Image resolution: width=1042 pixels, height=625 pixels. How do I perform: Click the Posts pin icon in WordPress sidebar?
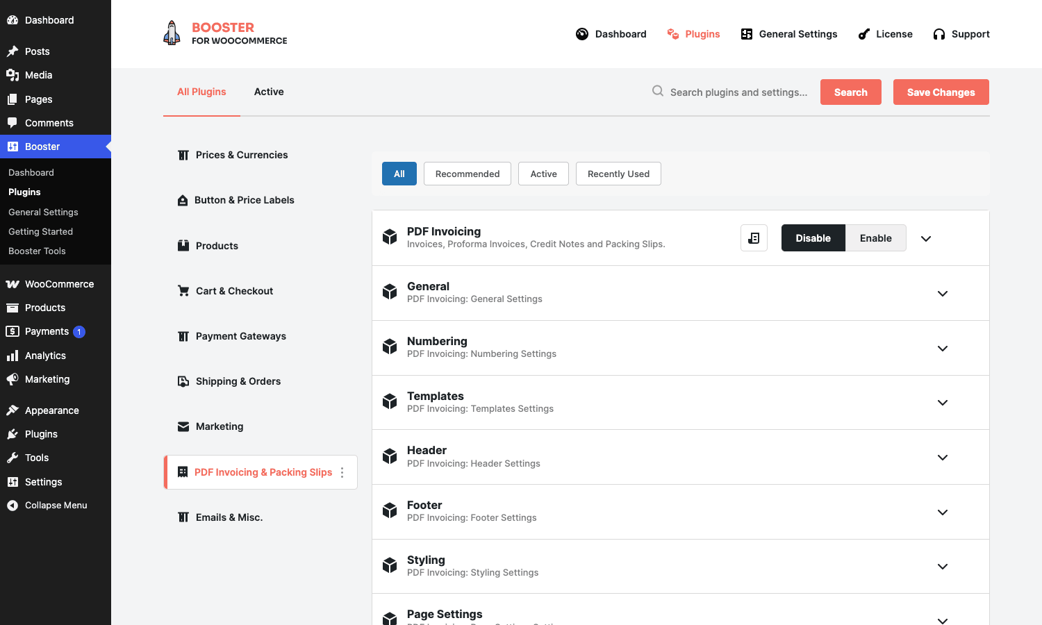(x=13, y=51)
